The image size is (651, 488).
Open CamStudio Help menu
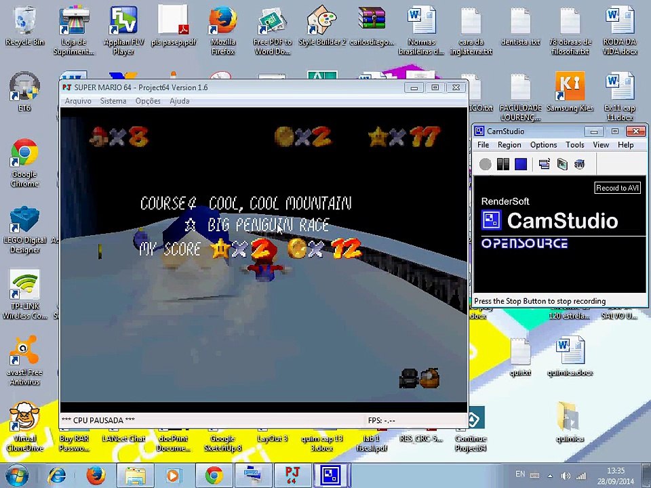[x=626, y=145]
